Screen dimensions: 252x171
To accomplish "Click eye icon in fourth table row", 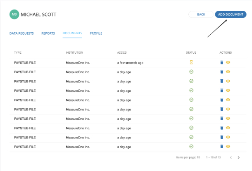I will (x=228, y=90).
